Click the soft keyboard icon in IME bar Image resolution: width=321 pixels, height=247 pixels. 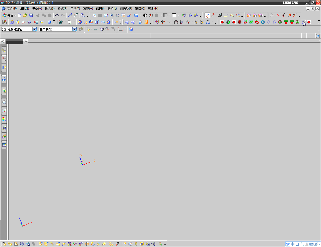[311, 244]
